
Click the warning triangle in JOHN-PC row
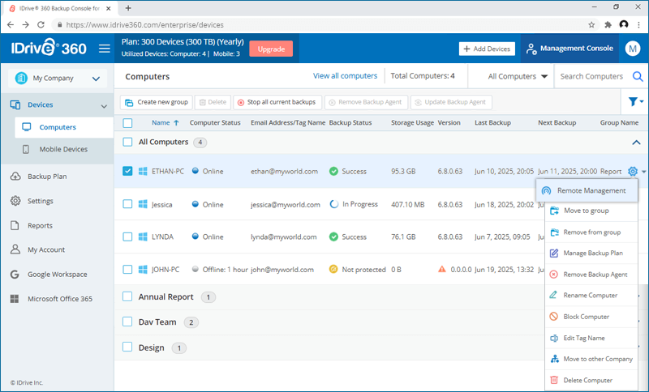[x=442, y=270]
